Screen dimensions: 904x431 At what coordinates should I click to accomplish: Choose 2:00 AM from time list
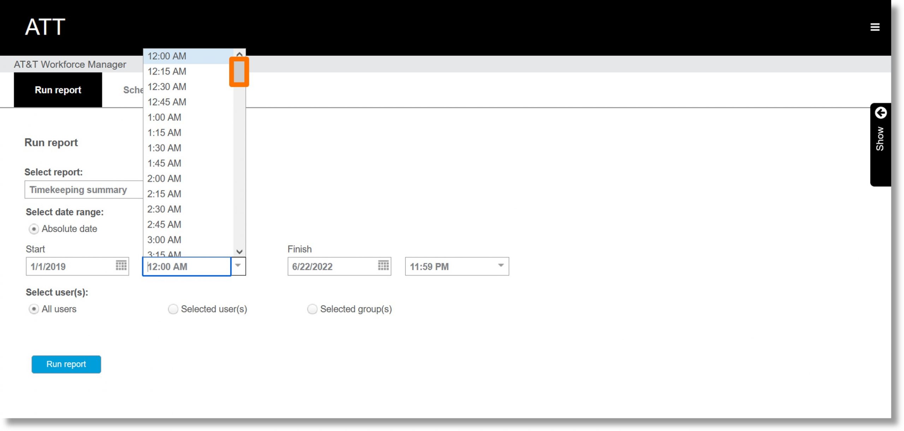pos(188,179)
